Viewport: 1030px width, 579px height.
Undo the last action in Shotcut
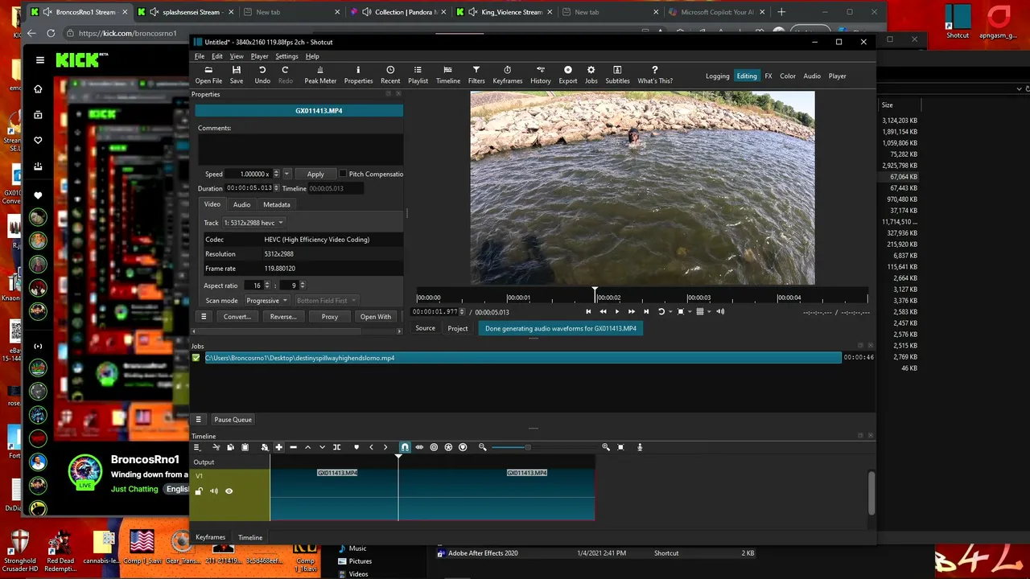[262, 75]
